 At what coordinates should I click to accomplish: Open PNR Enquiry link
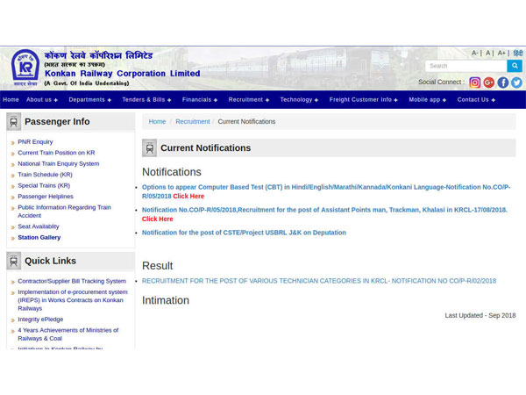(35, 141)
